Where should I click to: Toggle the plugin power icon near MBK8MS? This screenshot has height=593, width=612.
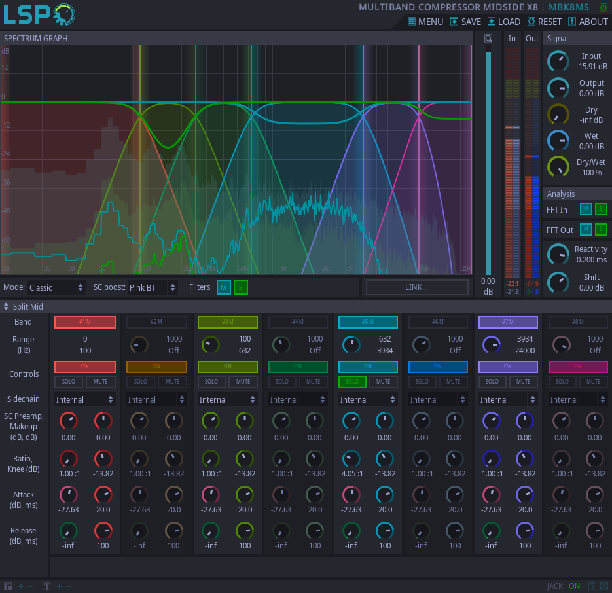pos(603,7)
